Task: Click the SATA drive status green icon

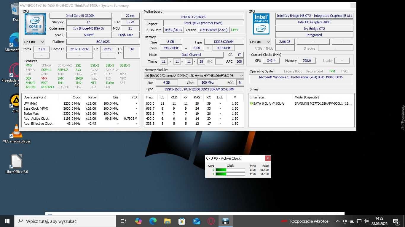Action: (251, 103)
